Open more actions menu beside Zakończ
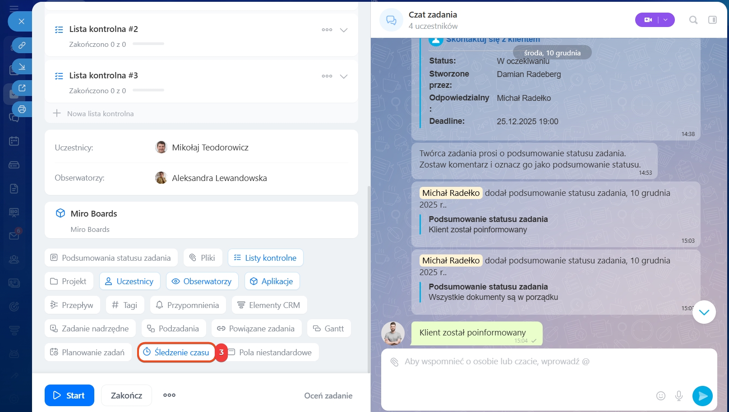Image resolution: width=729 pixels, height=412 pixels. [x=169, y=395]
